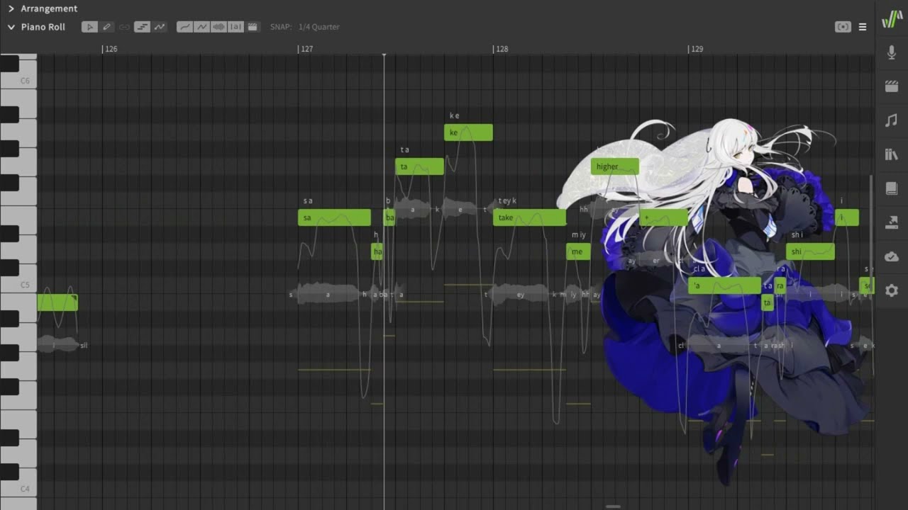908x510 pixels.
Task: Click the 'Arrangement' panel title
Action: point(49,8)
